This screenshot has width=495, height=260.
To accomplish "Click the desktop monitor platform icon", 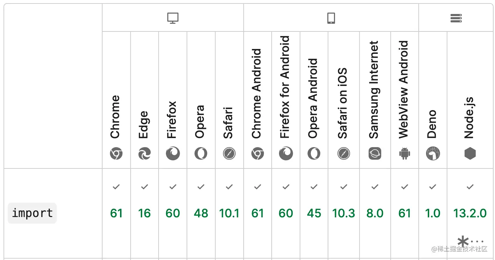I will coord(173,18).
